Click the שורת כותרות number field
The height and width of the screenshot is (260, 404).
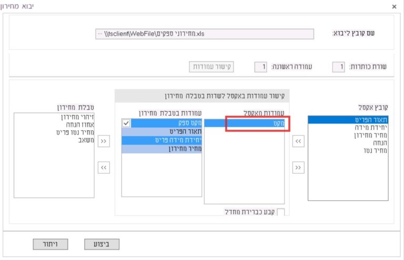pos(338,67)
